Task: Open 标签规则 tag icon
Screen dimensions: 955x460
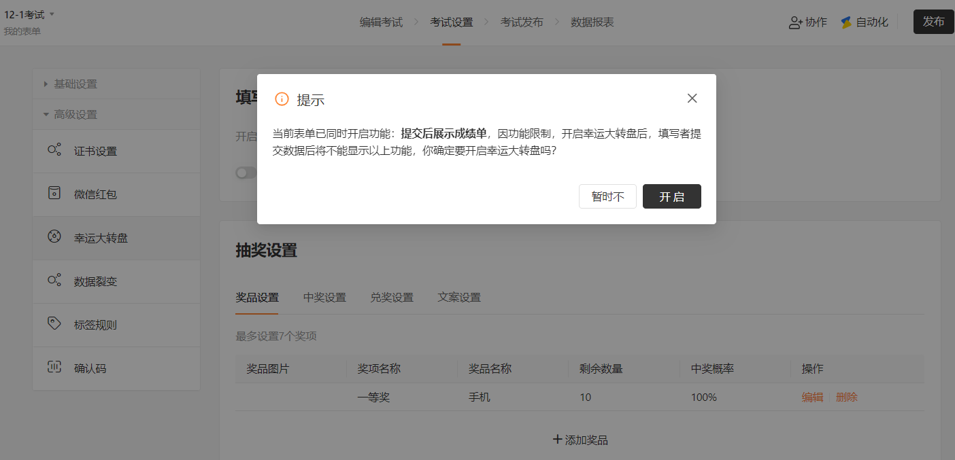Action: click(x=54, y=324)
